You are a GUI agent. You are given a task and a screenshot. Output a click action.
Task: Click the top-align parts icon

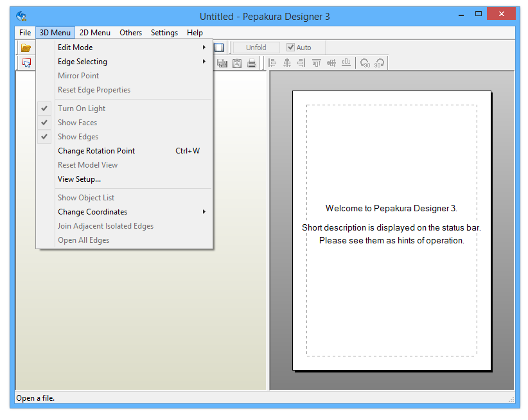tap(317, 62)
